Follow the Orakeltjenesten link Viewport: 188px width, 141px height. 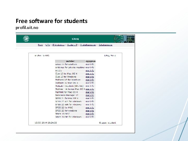[88, 45]
